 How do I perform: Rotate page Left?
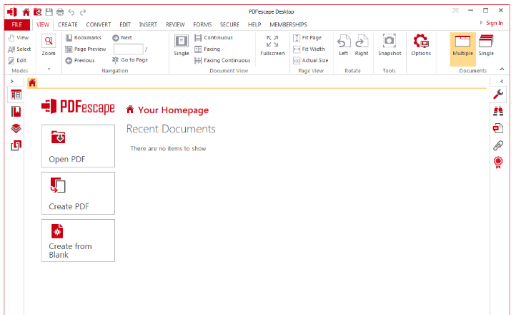click(344, 45)
